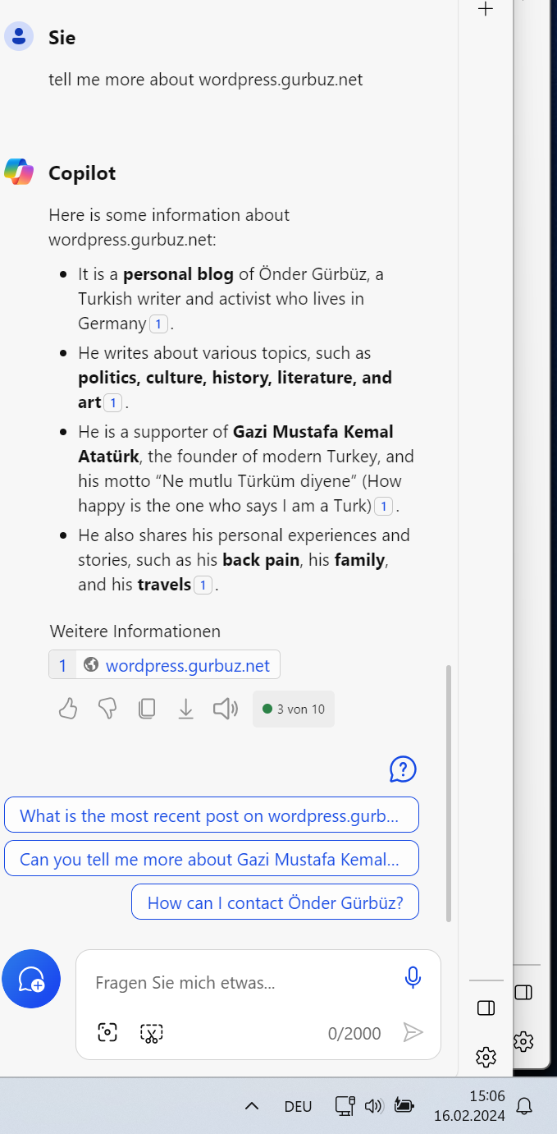Start a new topic with blue chat button
Viewport: 557px width, 1134px height.
click(x=31, y=979)
